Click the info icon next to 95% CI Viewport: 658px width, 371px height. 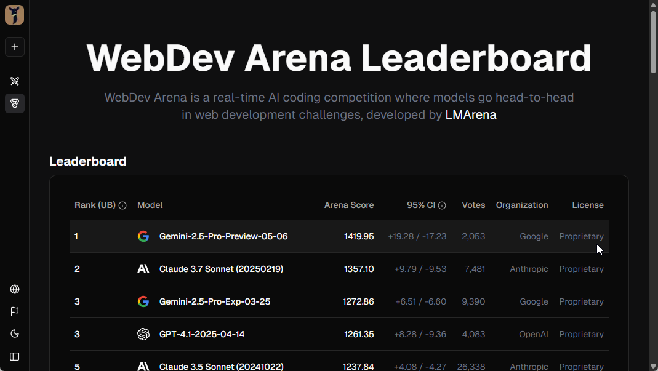[x=443, y=205]
